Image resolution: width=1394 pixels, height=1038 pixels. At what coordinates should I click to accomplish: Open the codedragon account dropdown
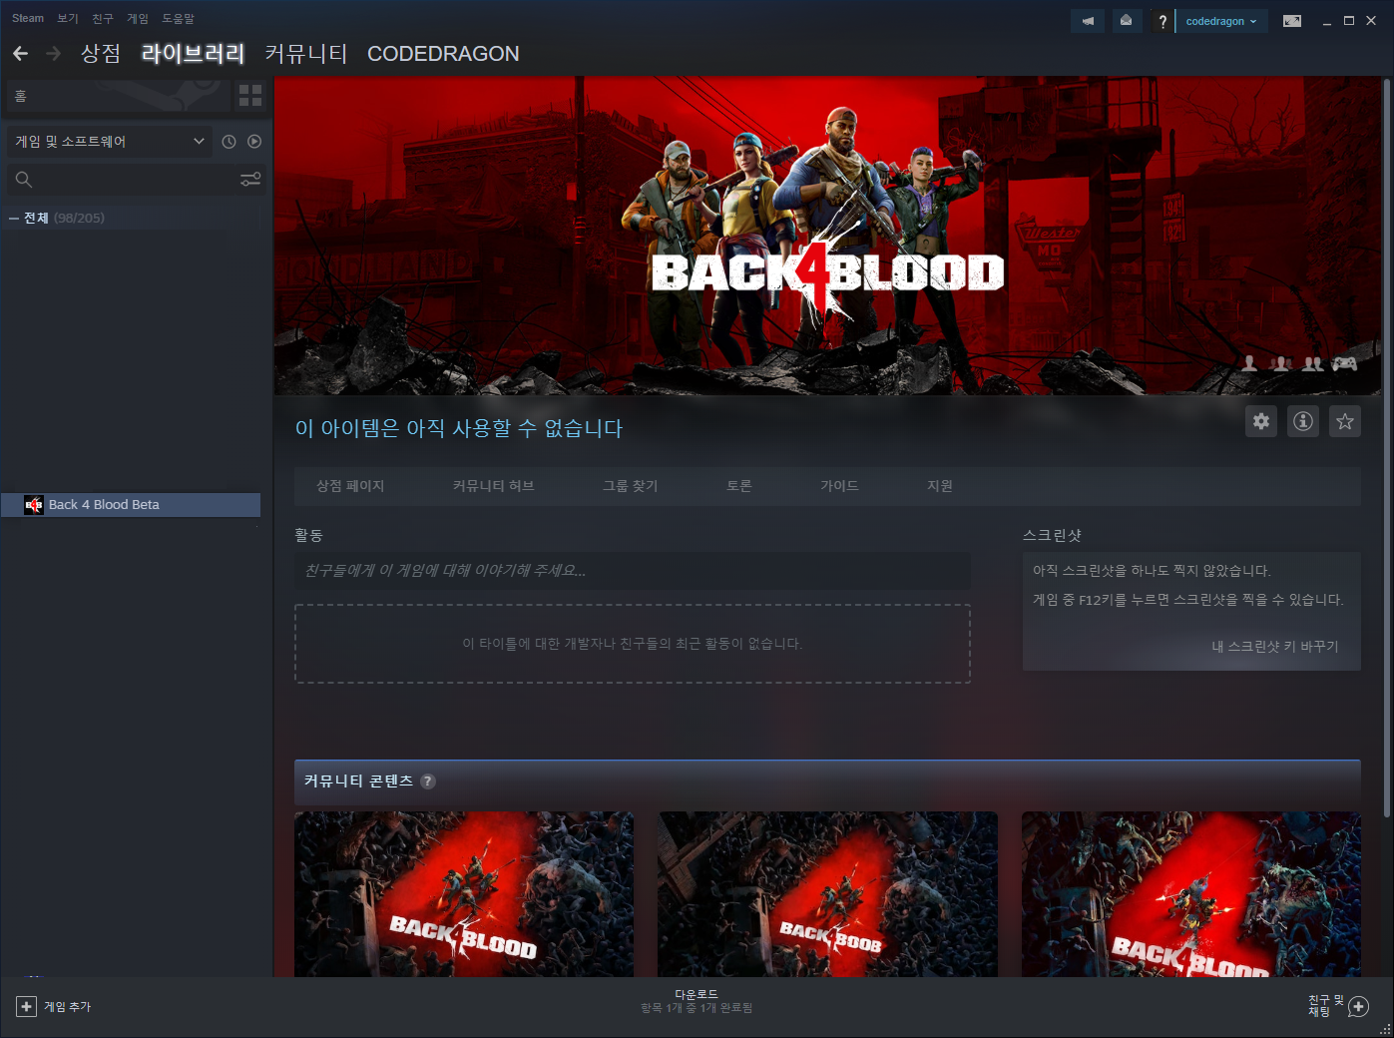pyautogui.click(x=1221, y=21)
